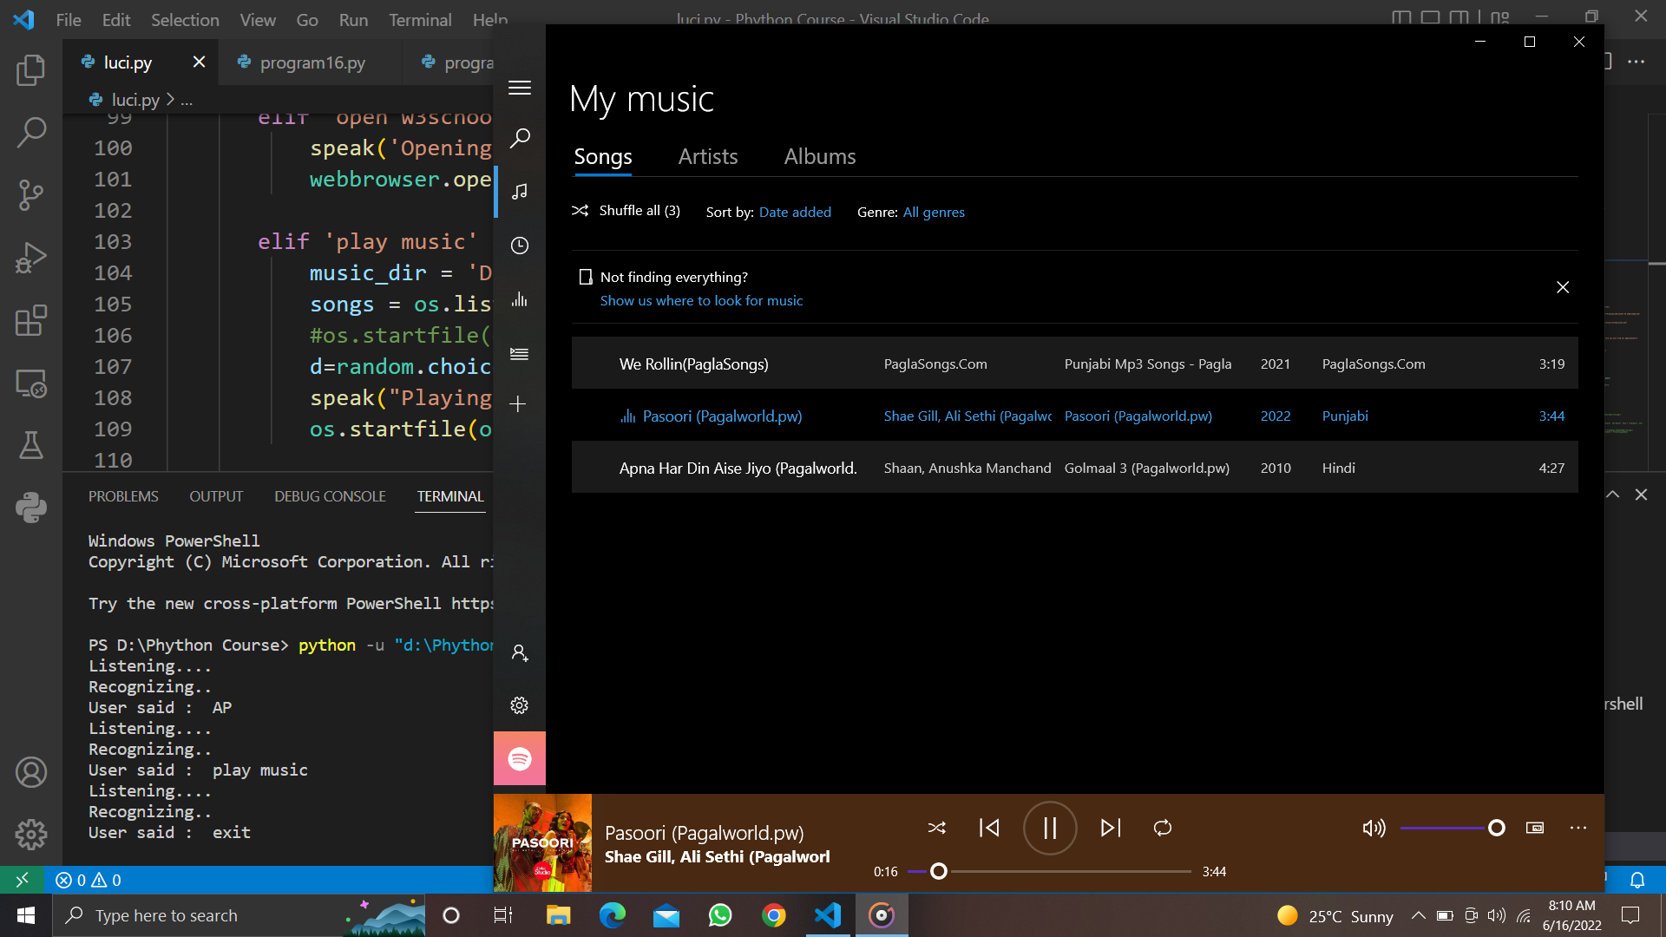Click the song seek progress bar

click(1049, 871)
